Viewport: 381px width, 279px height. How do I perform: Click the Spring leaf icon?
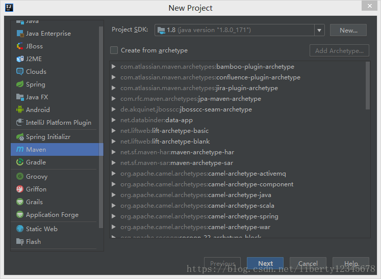(x=20, y=84)
